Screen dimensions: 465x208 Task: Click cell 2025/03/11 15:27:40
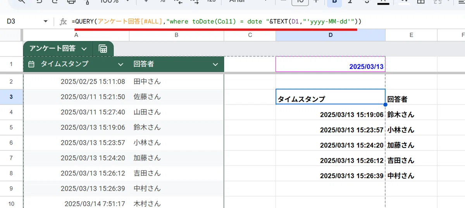[x=76, y=112]
